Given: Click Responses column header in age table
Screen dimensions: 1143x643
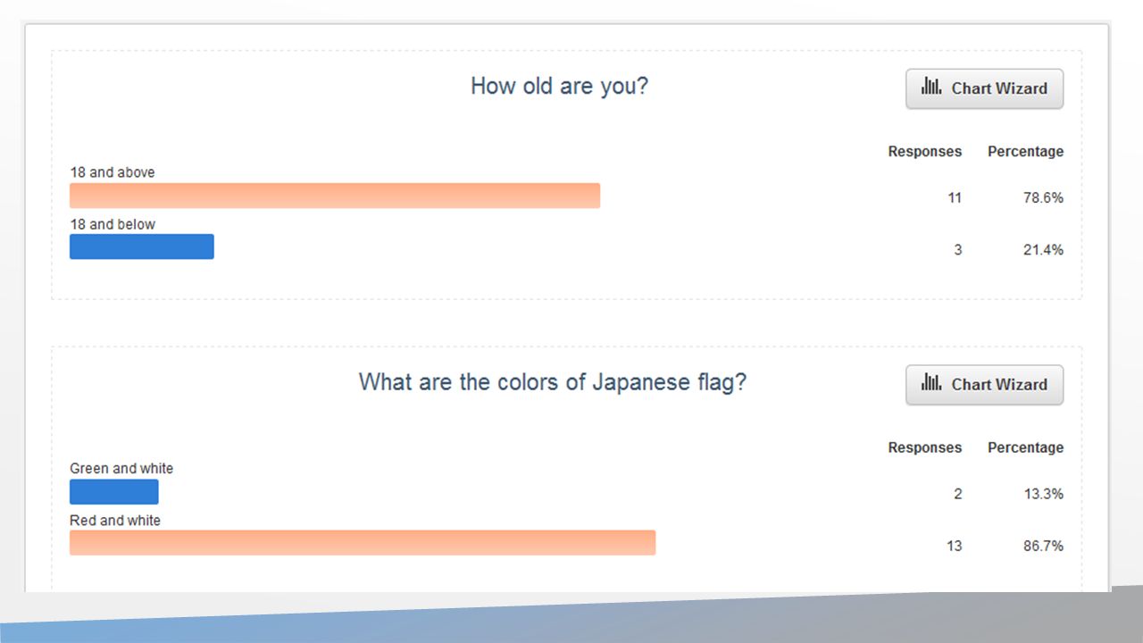Looking at the screenshot, I should [924, 152].
